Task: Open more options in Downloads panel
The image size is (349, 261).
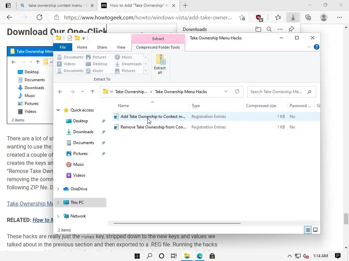Action: [280, 29]
